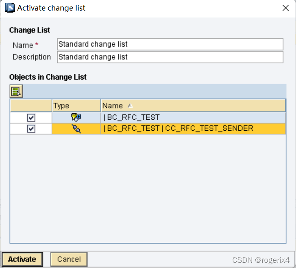Click the empty area below table rows
Screen dimensions: 296x268
(x=148, y=187)
